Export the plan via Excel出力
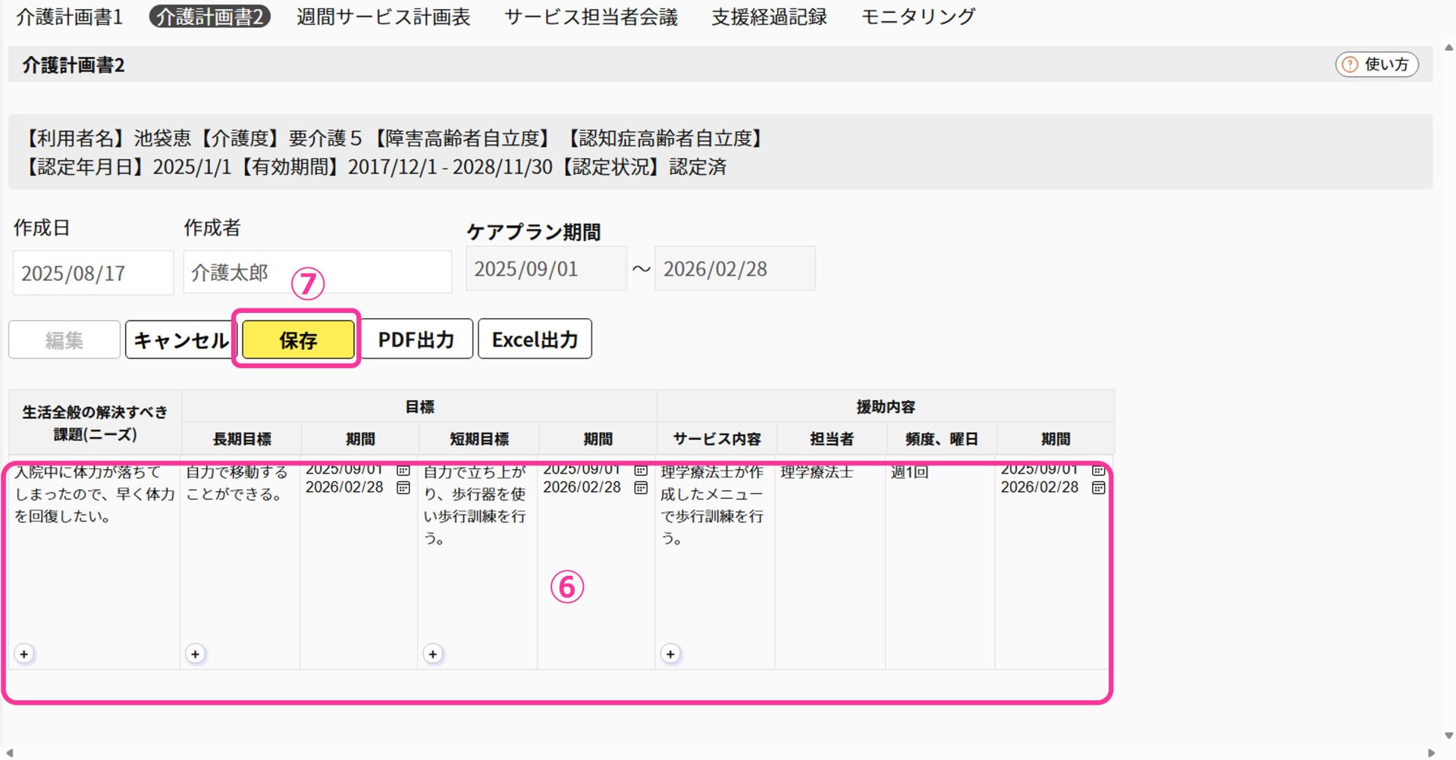 point(535,339)
